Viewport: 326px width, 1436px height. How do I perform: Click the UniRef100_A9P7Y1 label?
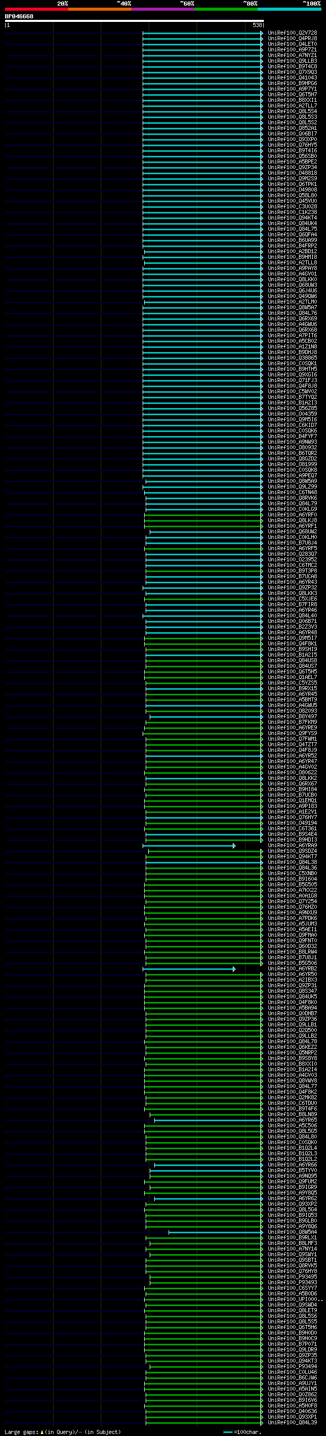coord(292,89)
